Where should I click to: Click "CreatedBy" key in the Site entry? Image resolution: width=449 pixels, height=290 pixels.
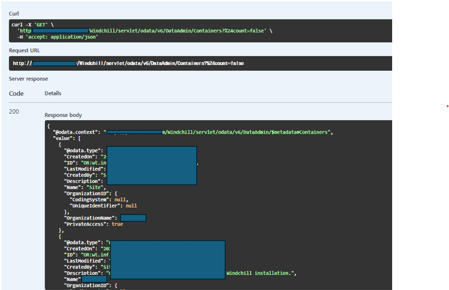[x=81, y=175]
